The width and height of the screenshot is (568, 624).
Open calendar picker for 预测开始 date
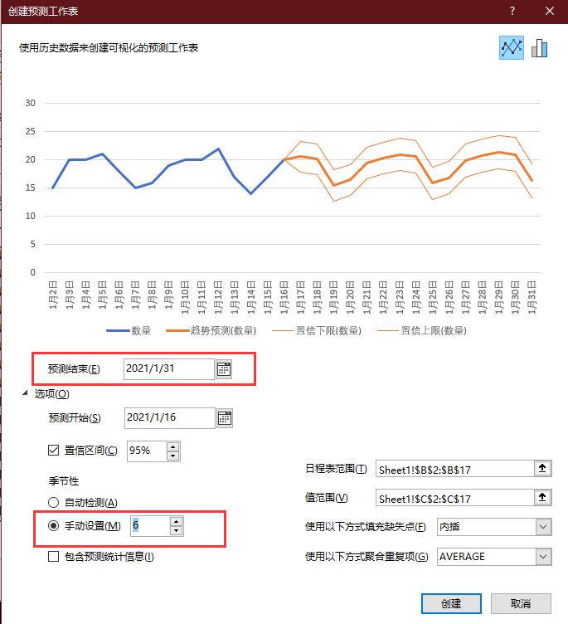tap(225, 418)
